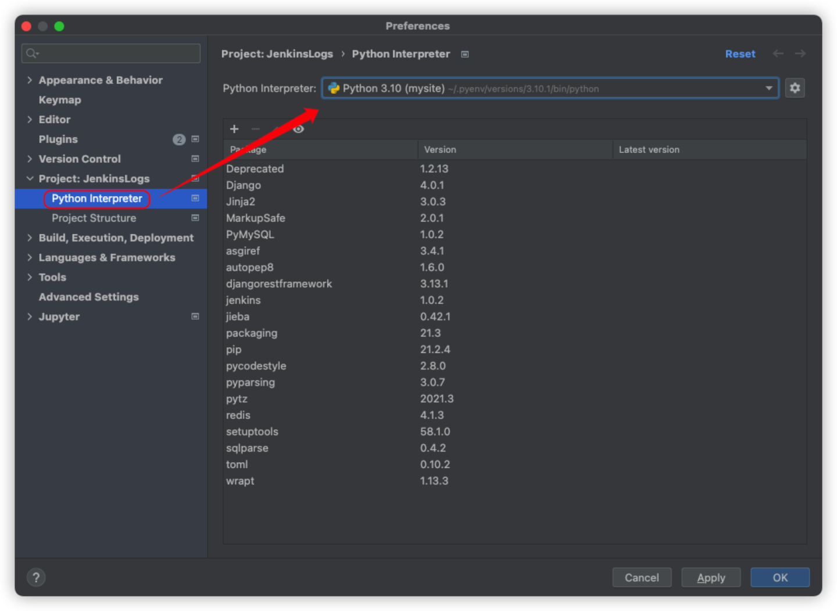
Task: Click the Plugins update count badge
Action: pyautogui.click(x=179, y=139)
